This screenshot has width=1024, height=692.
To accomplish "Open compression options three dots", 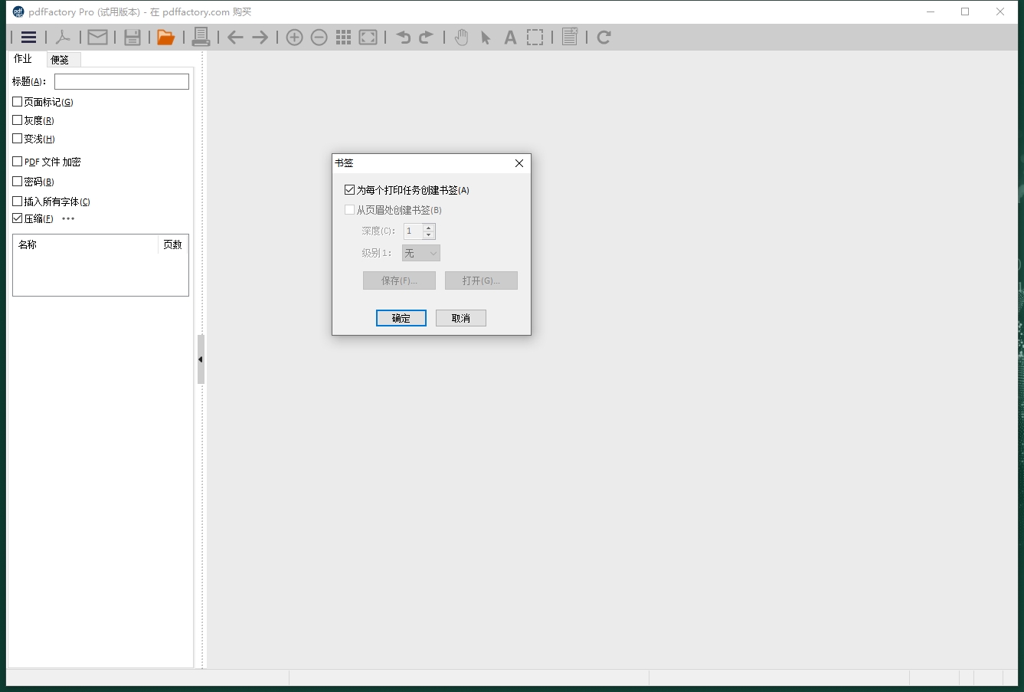I will 68,218.
